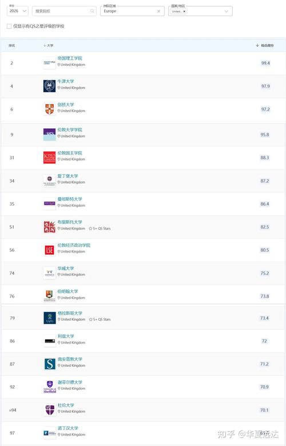Click the LSE red logo

49,250
